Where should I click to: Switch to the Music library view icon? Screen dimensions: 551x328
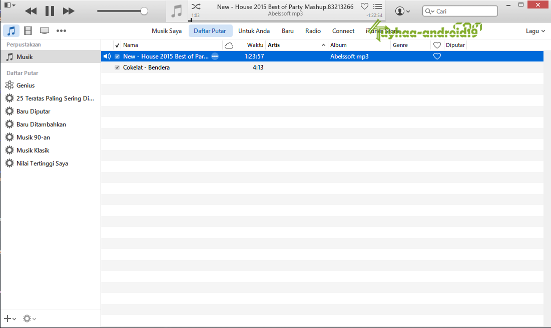click(11, 31)
